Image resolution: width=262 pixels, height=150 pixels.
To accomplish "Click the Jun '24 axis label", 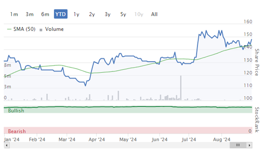I will tap(160, 139).
